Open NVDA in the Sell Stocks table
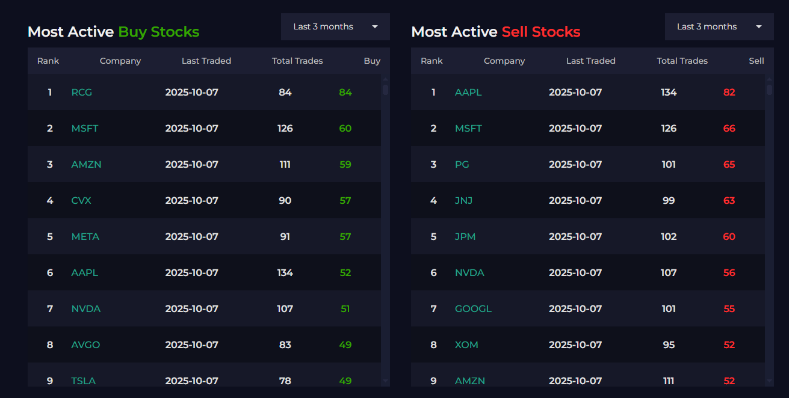789x398 pixels. point(469,273)
